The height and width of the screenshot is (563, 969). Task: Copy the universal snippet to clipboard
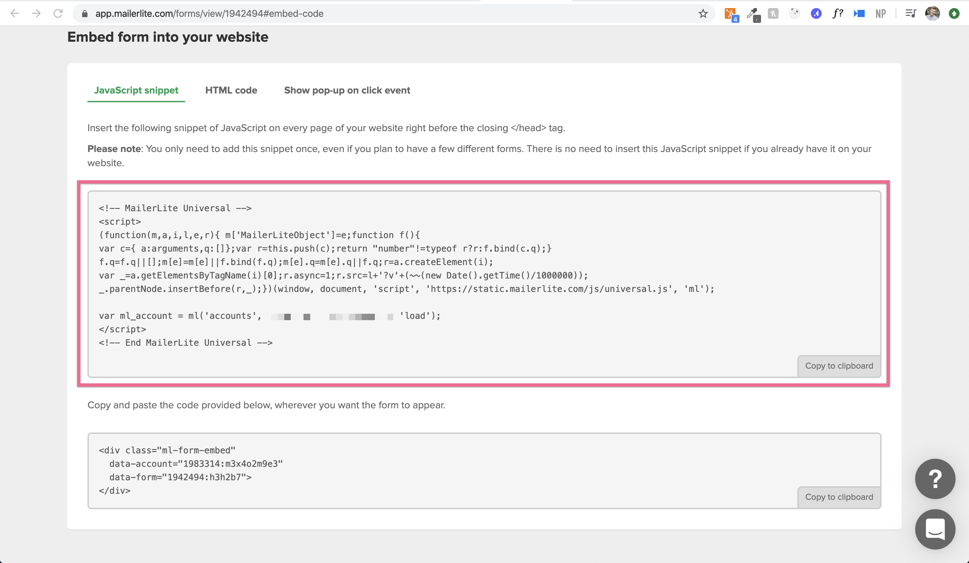click(x=839, y=366)
